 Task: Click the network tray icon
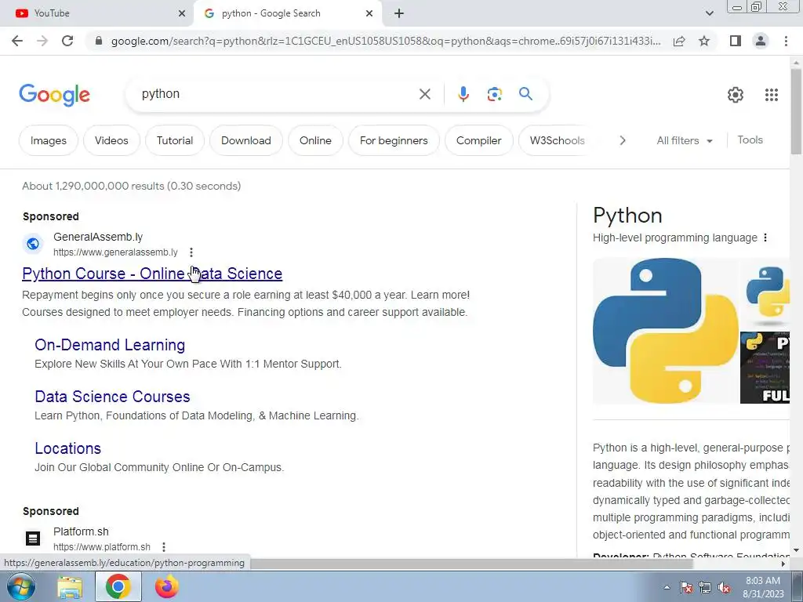pyautogui.click(x=705, y=588)
